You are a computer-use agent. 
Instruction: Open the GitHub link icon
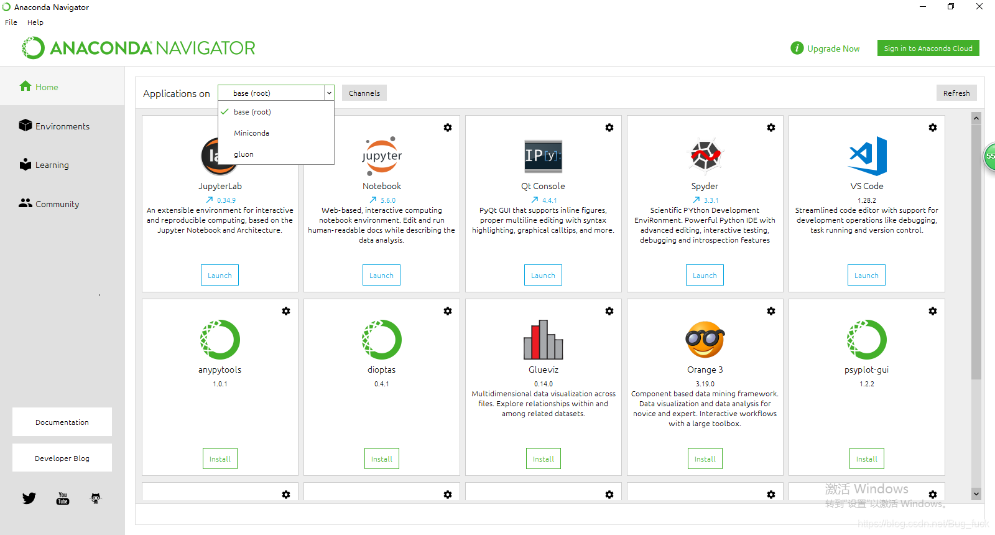coord(95,498)
